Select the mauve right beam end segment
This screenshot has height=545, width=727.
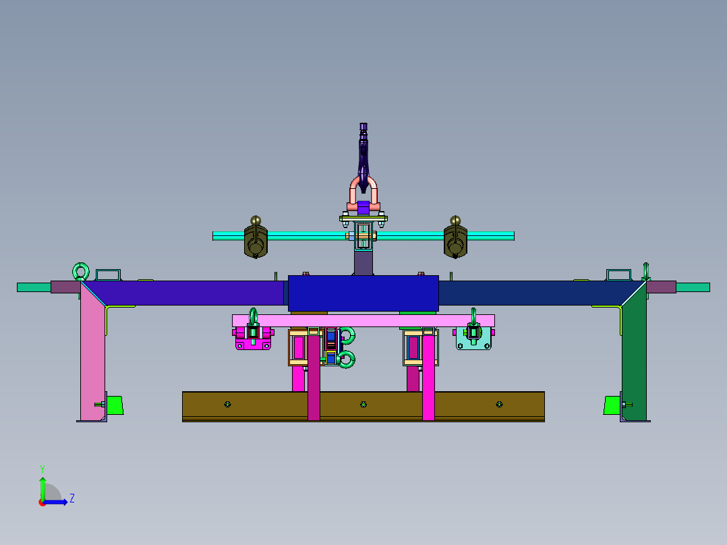point(661,287)
